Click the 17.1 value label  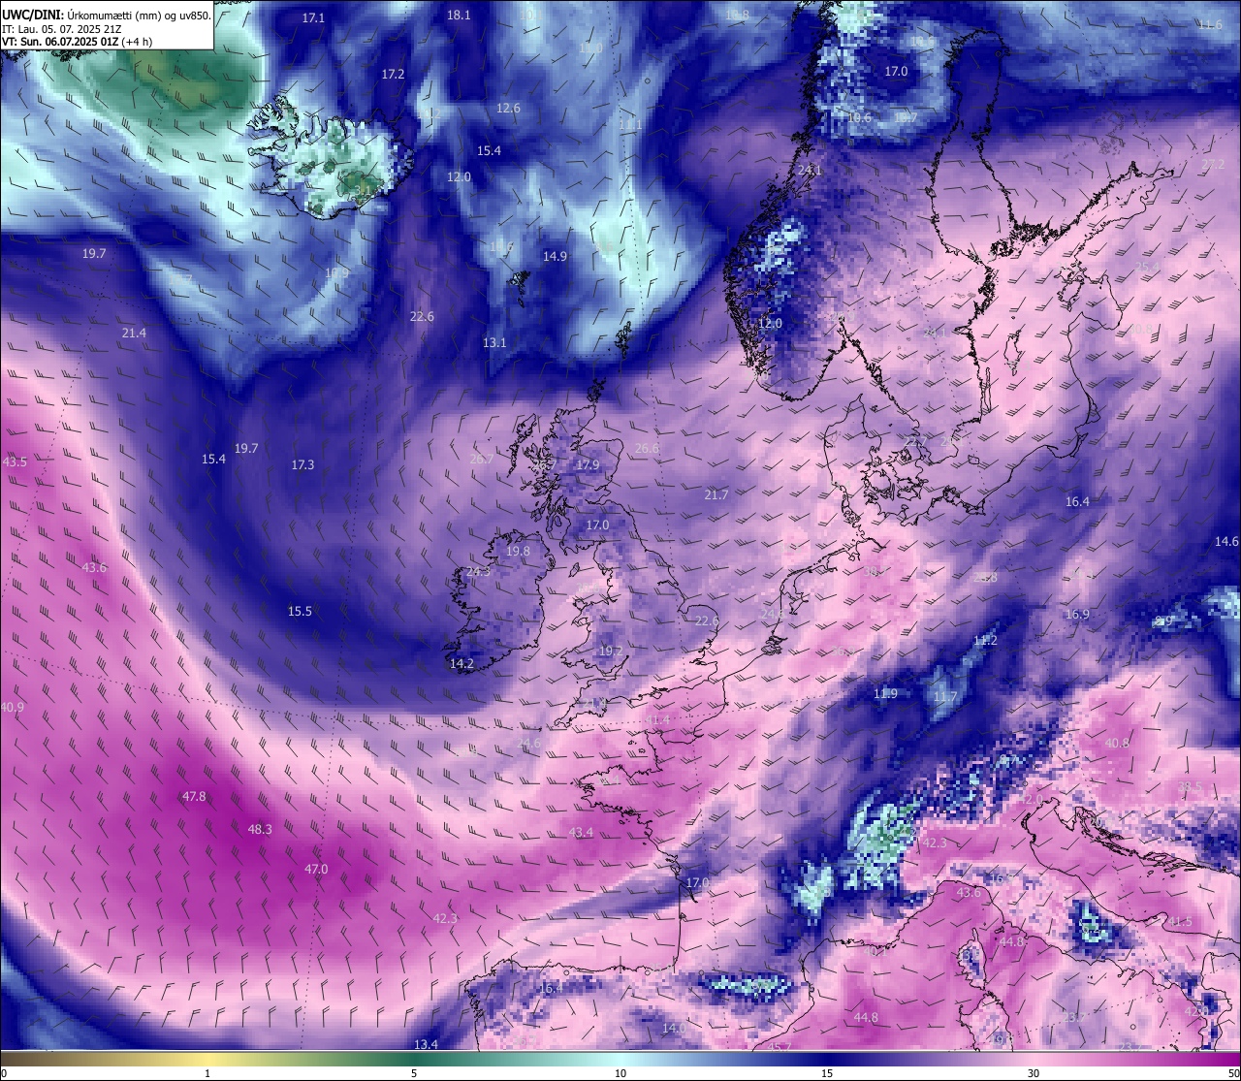point(313,18)
